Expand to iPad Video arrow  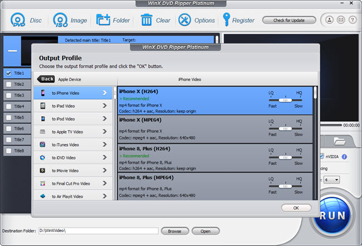105,106
